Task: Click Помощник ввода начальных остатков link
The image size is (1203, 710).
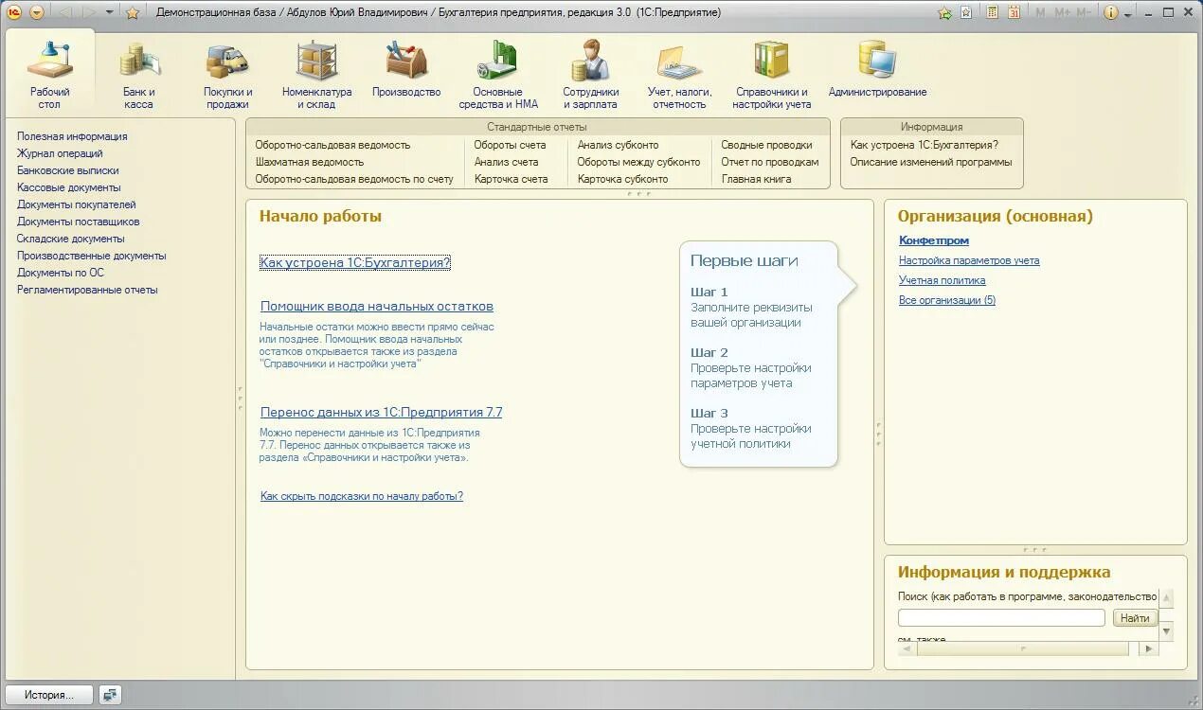Action: click(377, 306)
